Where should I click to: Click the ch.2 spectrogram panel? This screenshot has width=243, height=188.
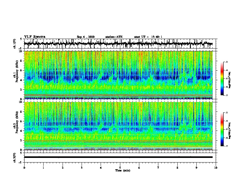point(118,126)
